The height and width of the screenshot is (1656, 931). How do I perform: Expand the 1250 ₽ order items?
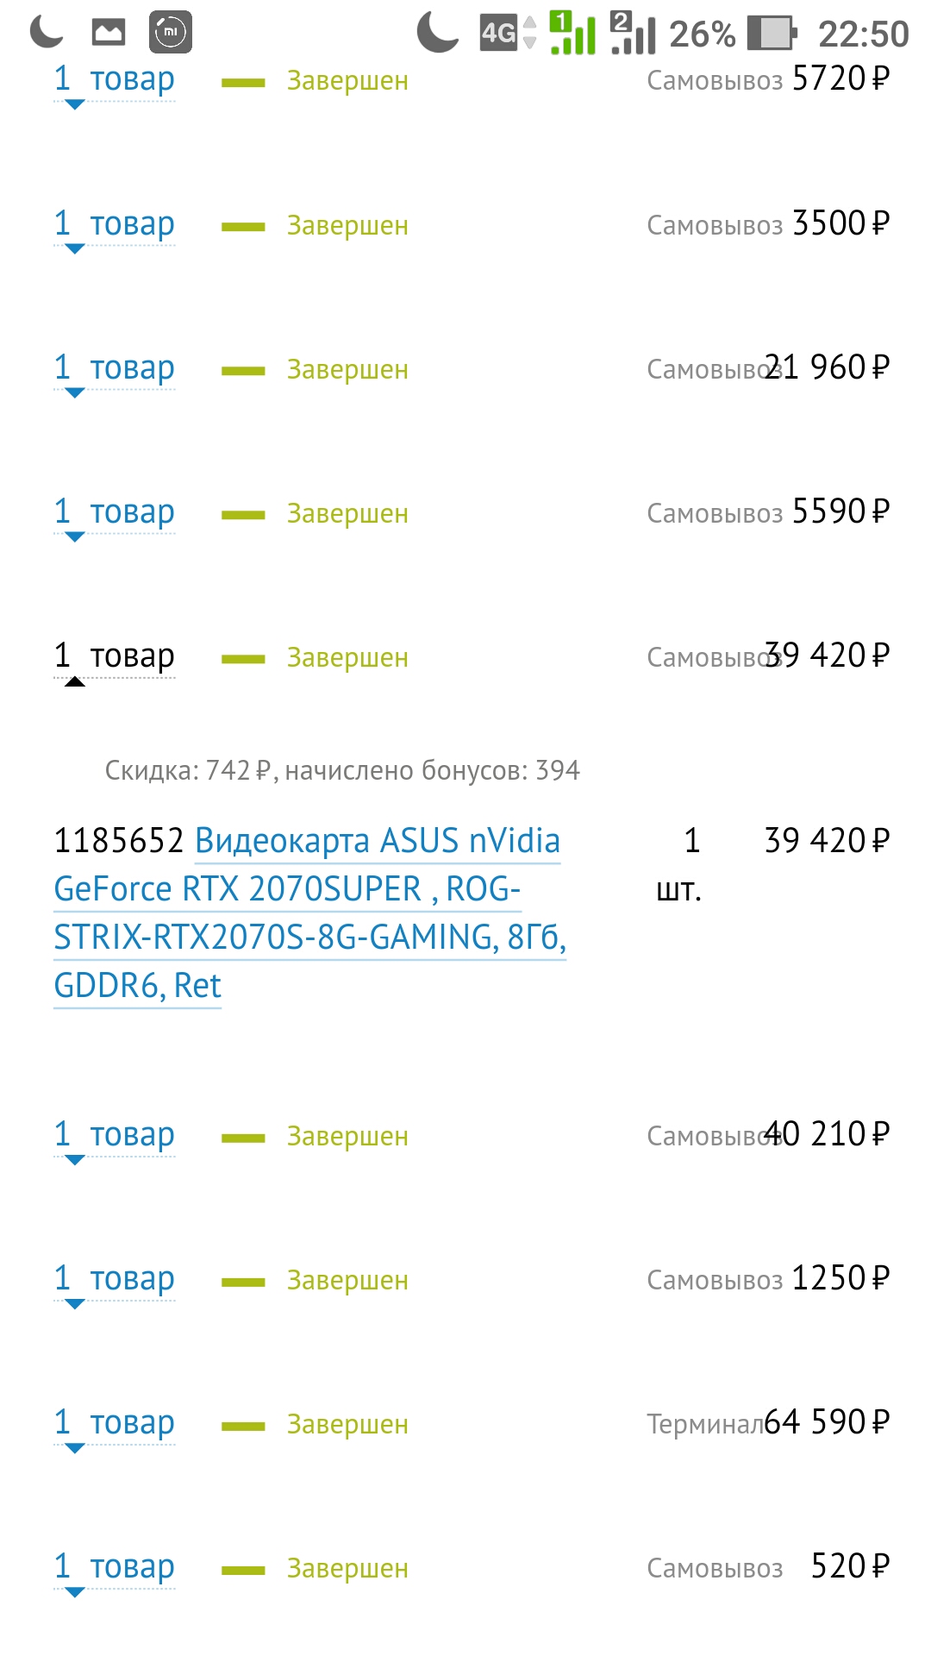tap(114, 1280)
